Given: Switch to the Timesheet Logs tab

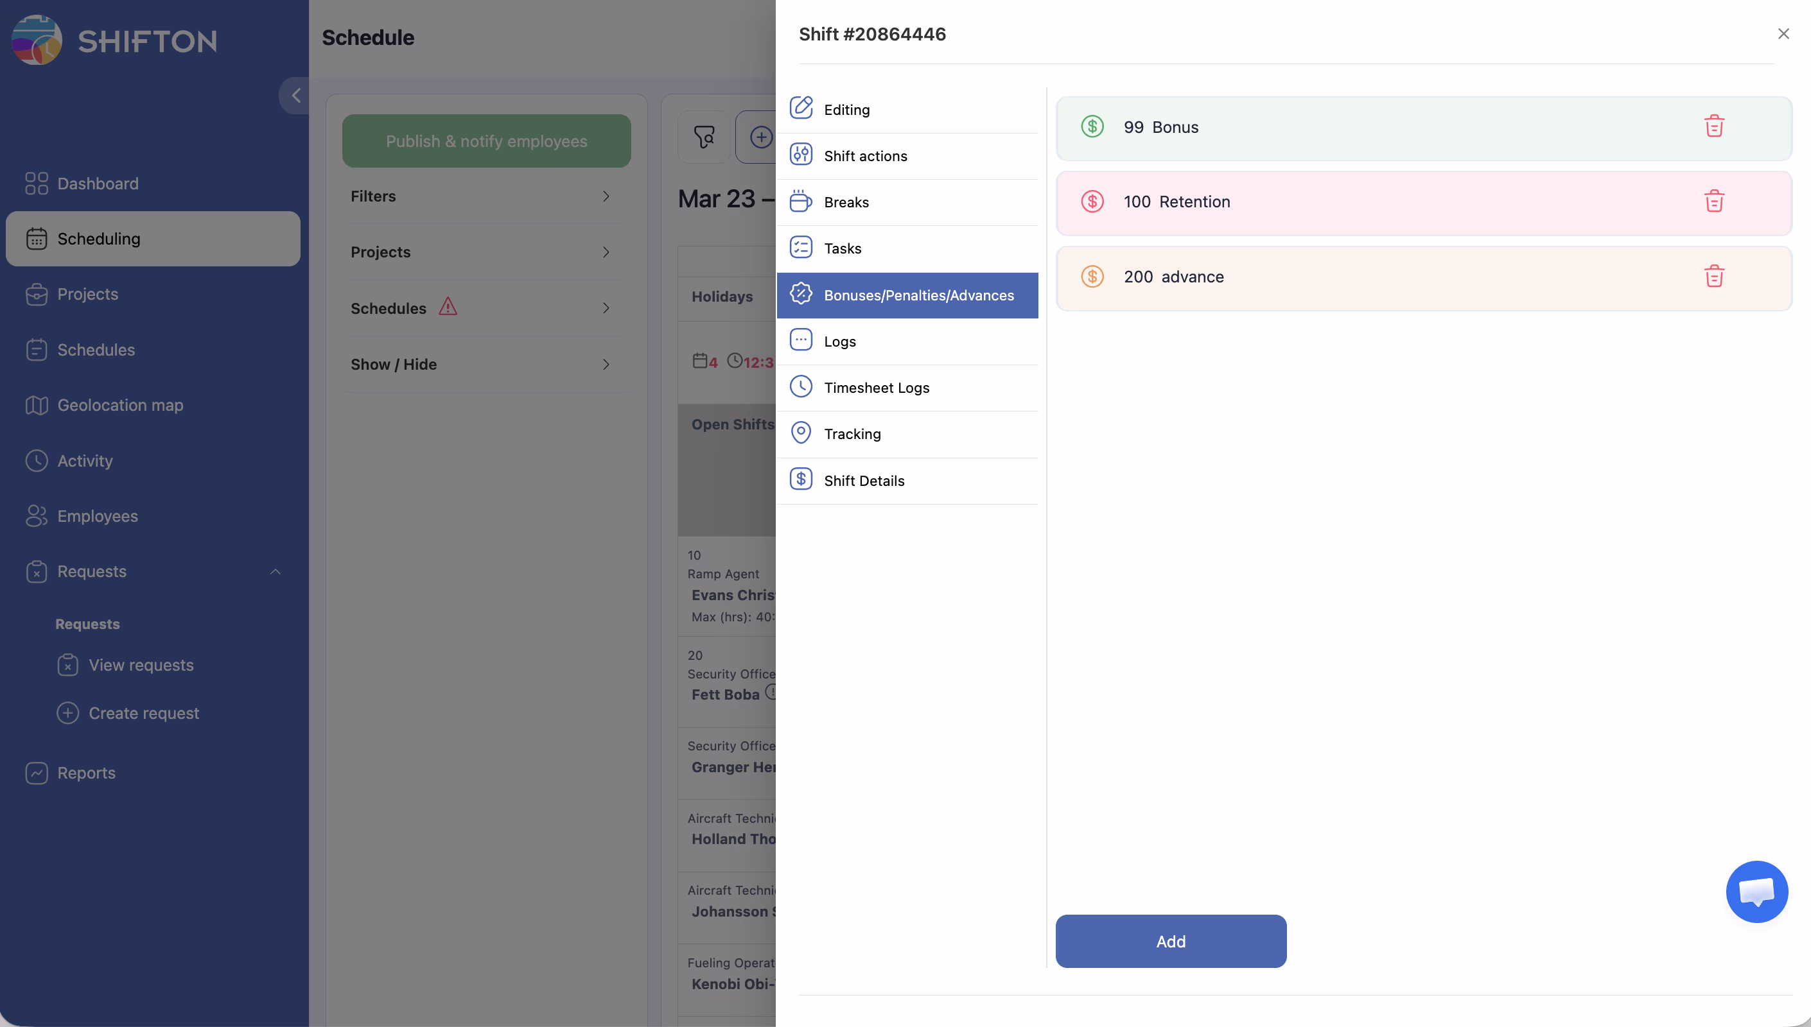Looking at the screenshot, I should (876, 388).
